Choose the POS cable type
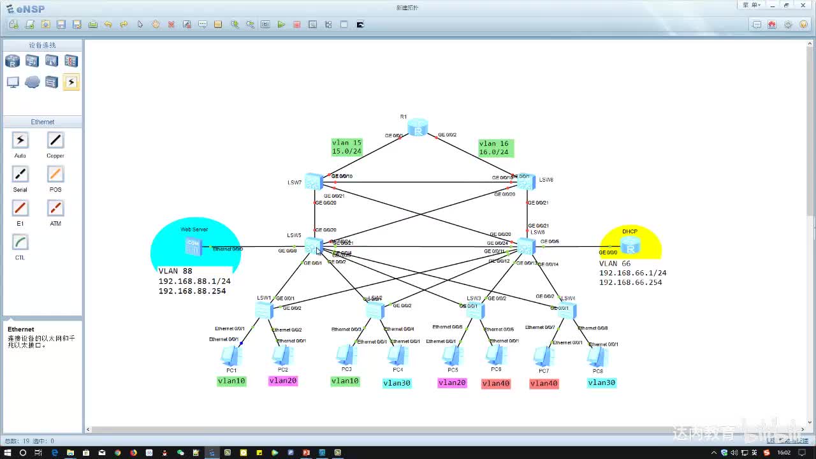 (x=55, y=174)
